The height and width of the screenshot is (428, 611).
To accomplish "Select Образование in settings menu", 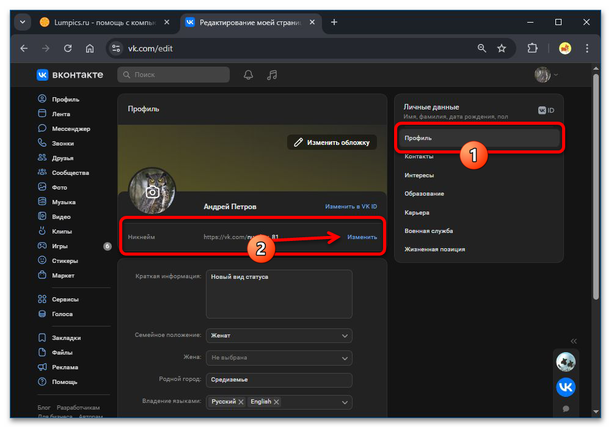I will click(x=424, y=193).
